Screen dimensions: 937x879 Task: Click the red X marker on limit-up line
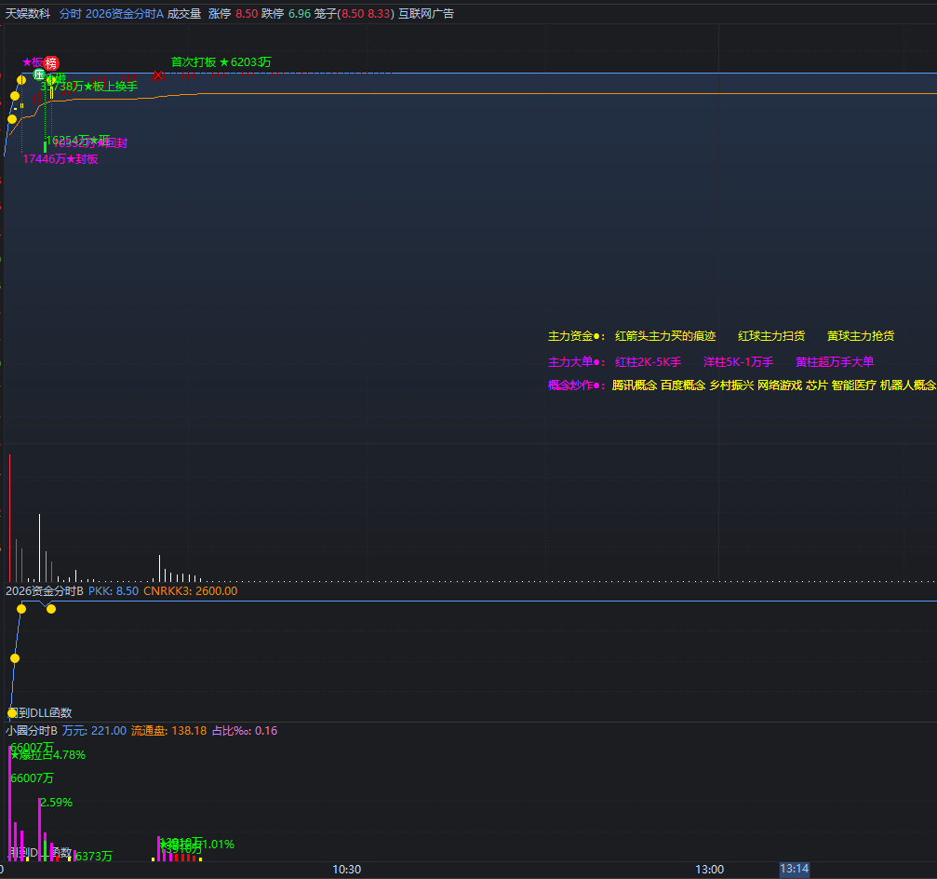tap(158, 74)
